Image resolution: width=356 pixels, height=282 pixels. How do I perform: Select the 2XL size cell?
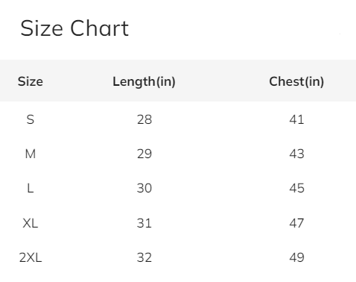pos(31,257)
